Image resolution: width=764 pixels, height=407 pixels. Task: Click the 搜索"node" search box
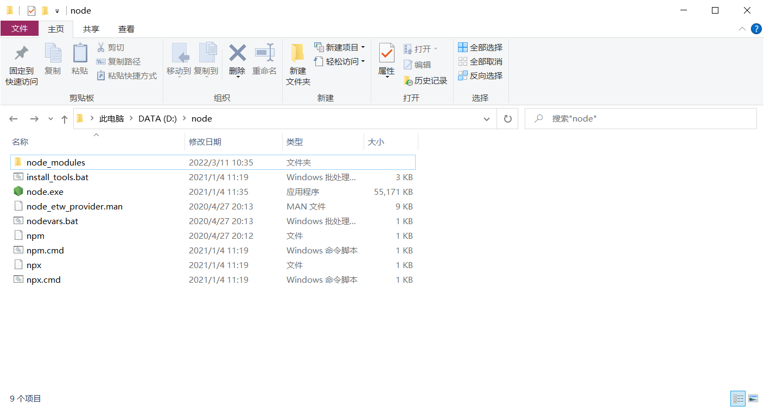click(x=641, y=119)
